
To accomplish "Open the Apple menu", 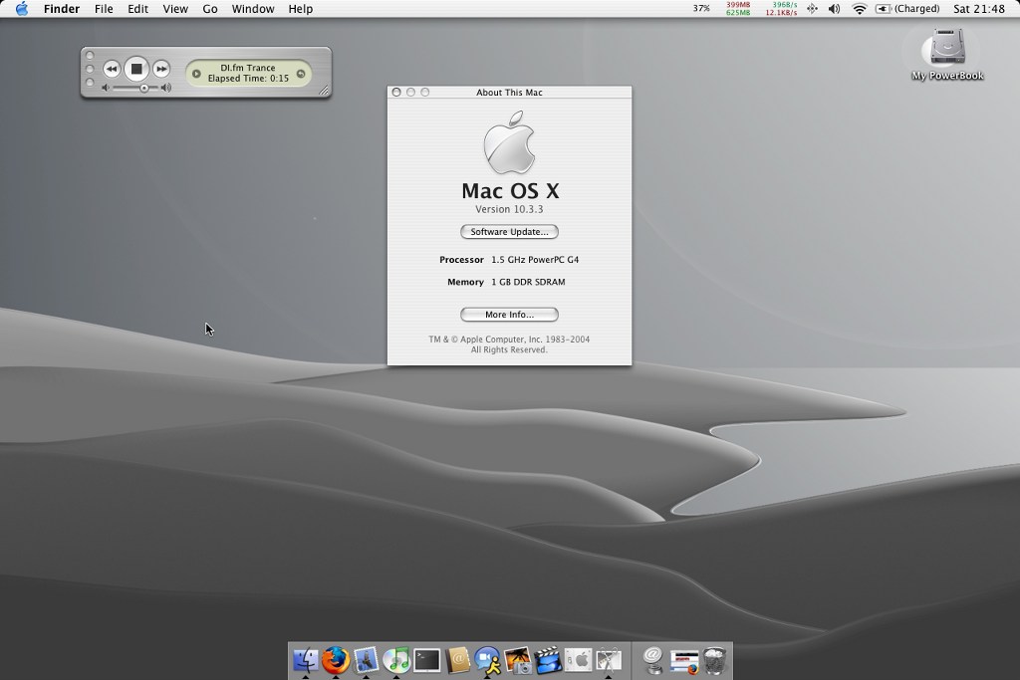I will pyautogui.click(x=21, y=9).
